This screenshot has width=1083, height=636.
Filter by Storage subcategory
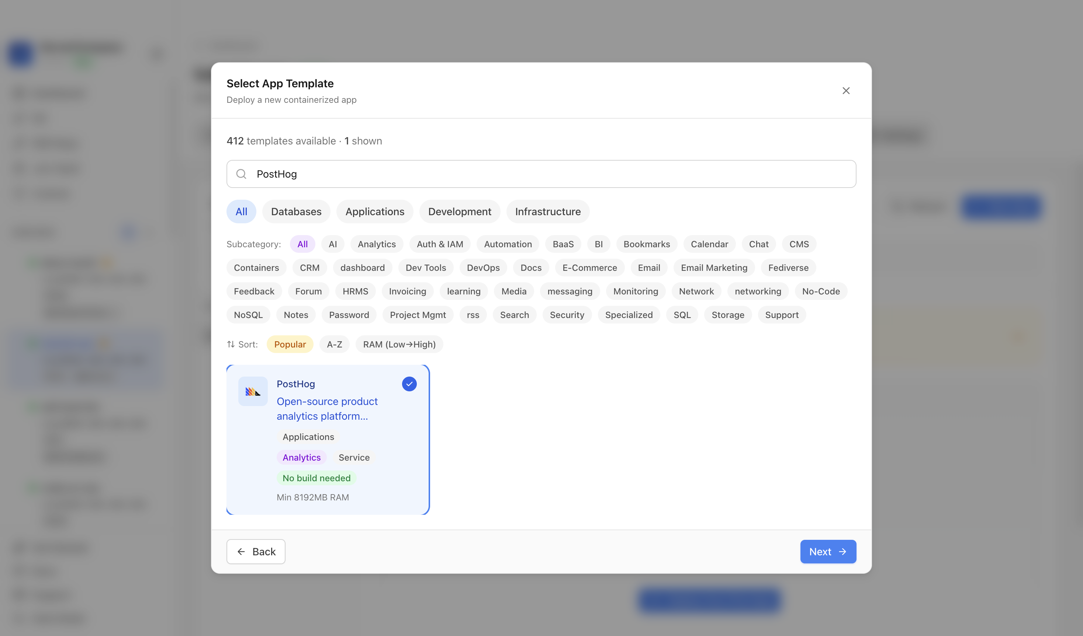[x=727, y=315]
